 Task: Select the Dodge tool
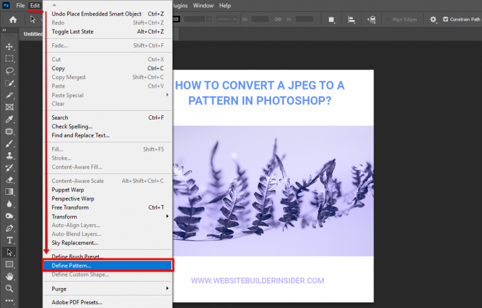pos(9,216)
